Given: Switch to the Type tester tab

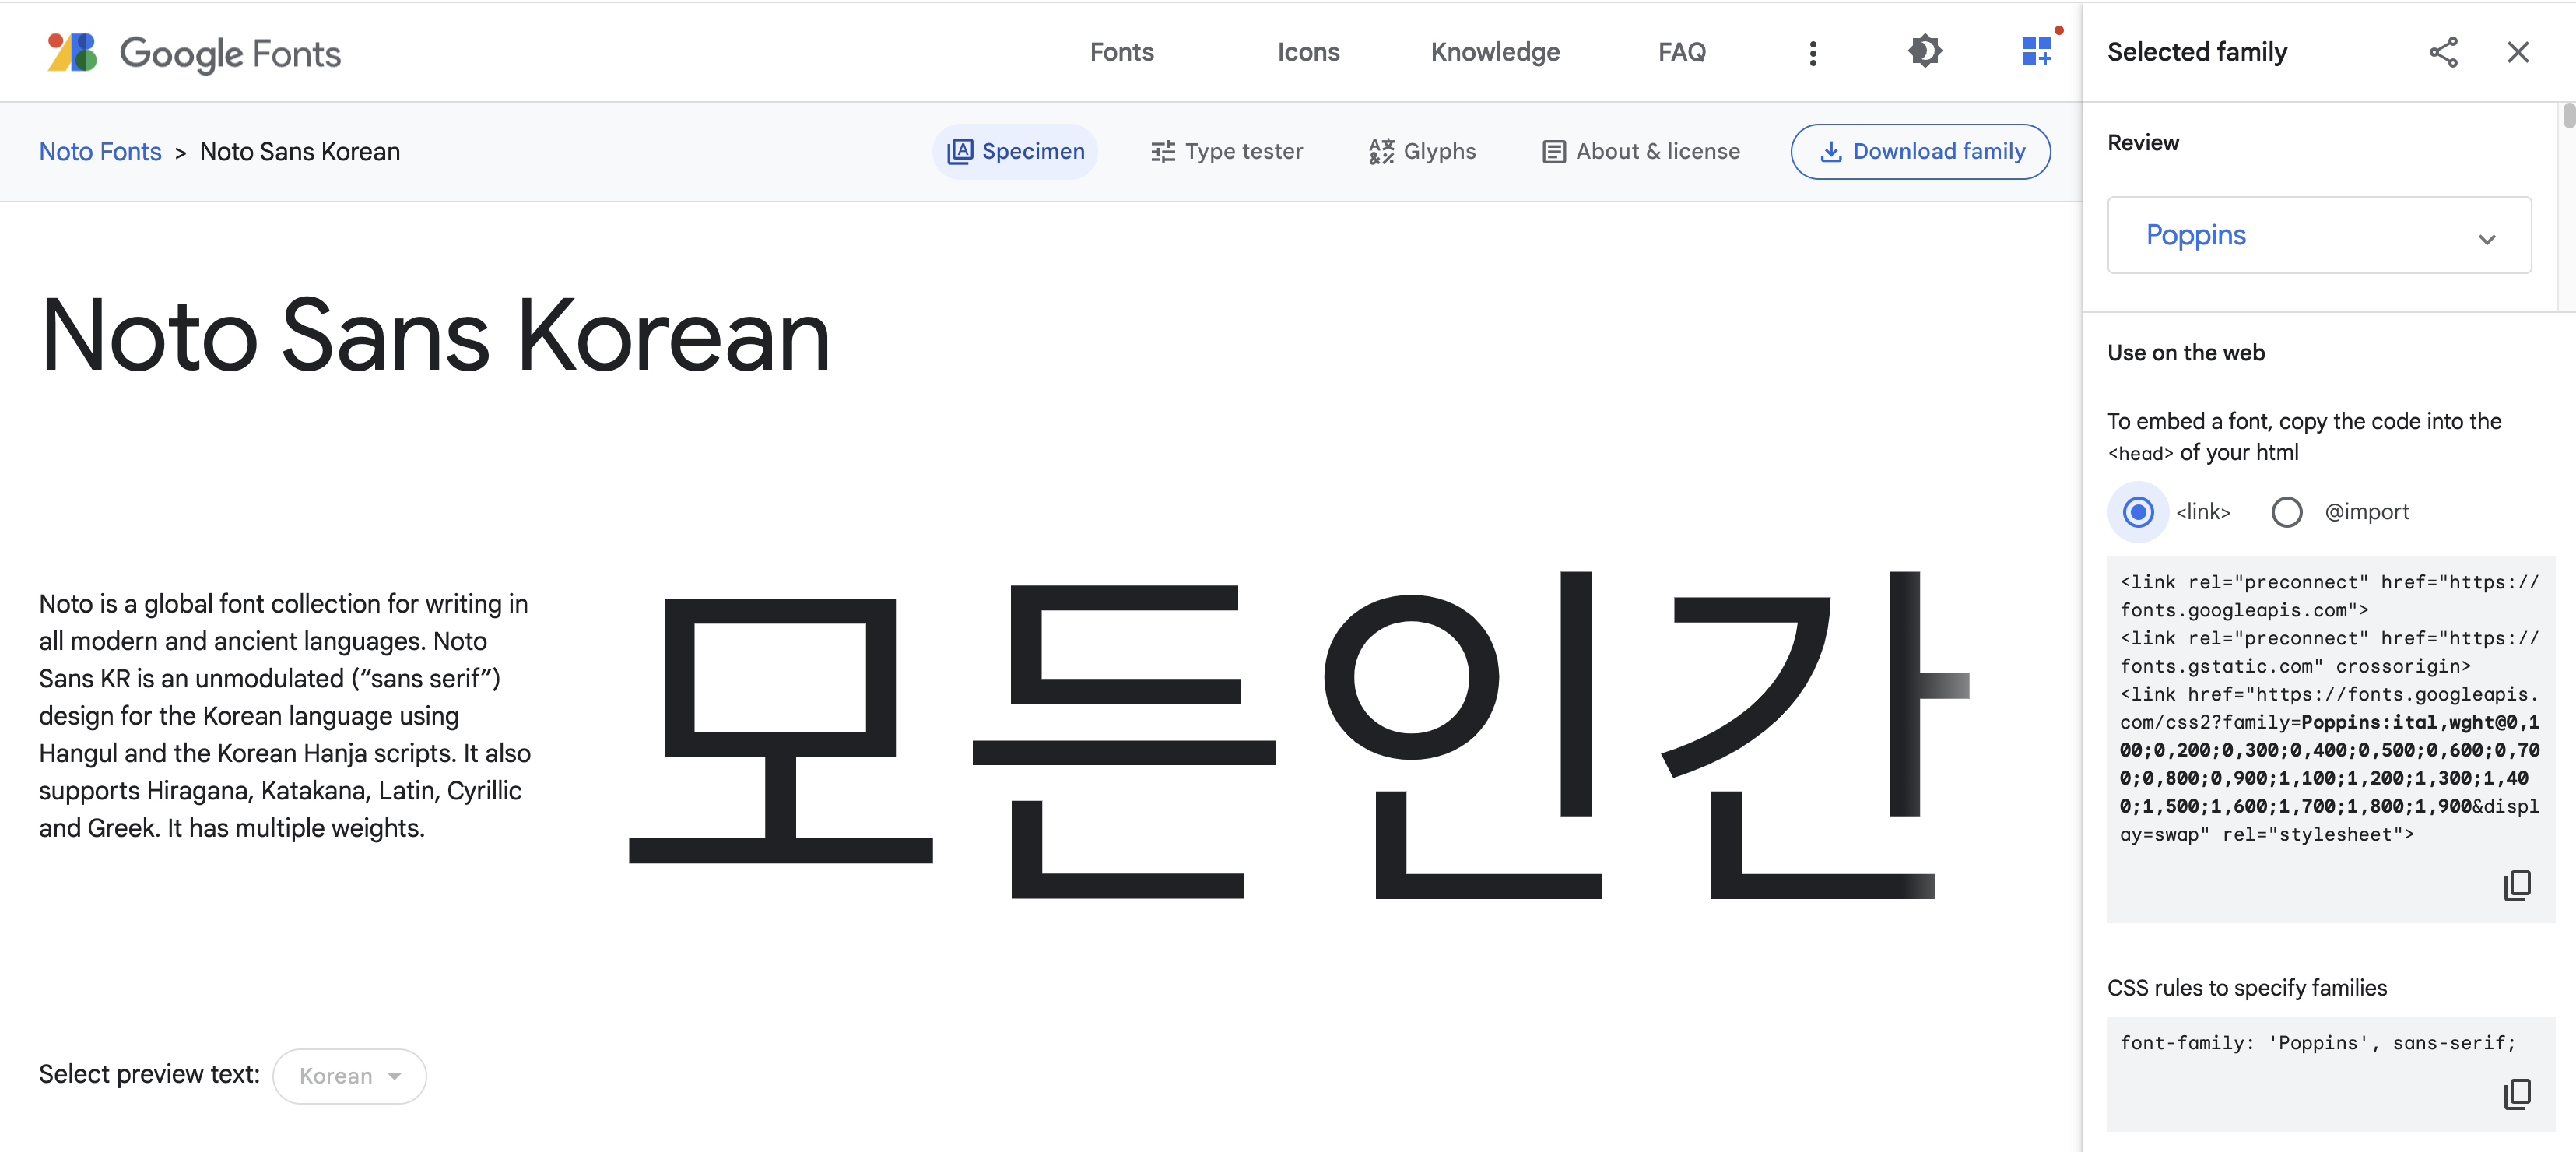Looking at the screenshot, I should pos(1226,152).
